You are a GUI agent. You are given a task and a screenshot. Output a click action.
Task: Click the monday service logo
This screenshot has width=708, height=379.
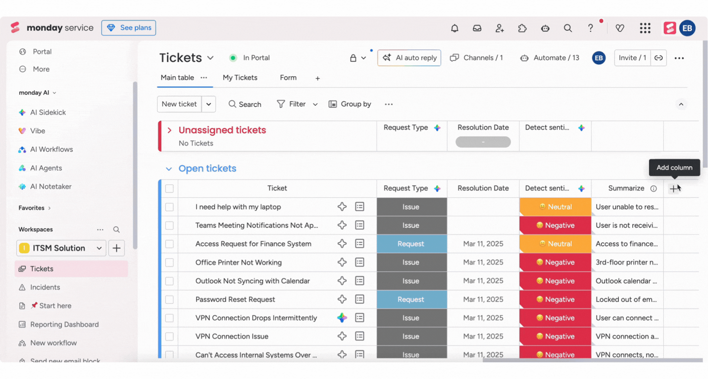click(52, 28)
